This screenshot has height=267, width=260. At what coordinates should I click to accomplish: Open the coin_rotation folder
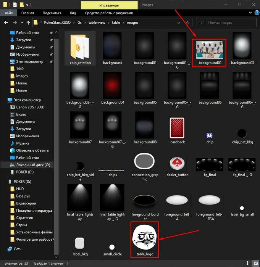[80, 48]
